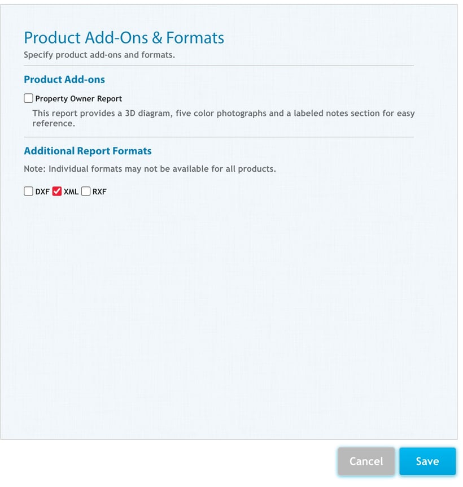Click the Additional Report Formats heading
The height and width of the screenshot is (487, 463).
point(87,151)
